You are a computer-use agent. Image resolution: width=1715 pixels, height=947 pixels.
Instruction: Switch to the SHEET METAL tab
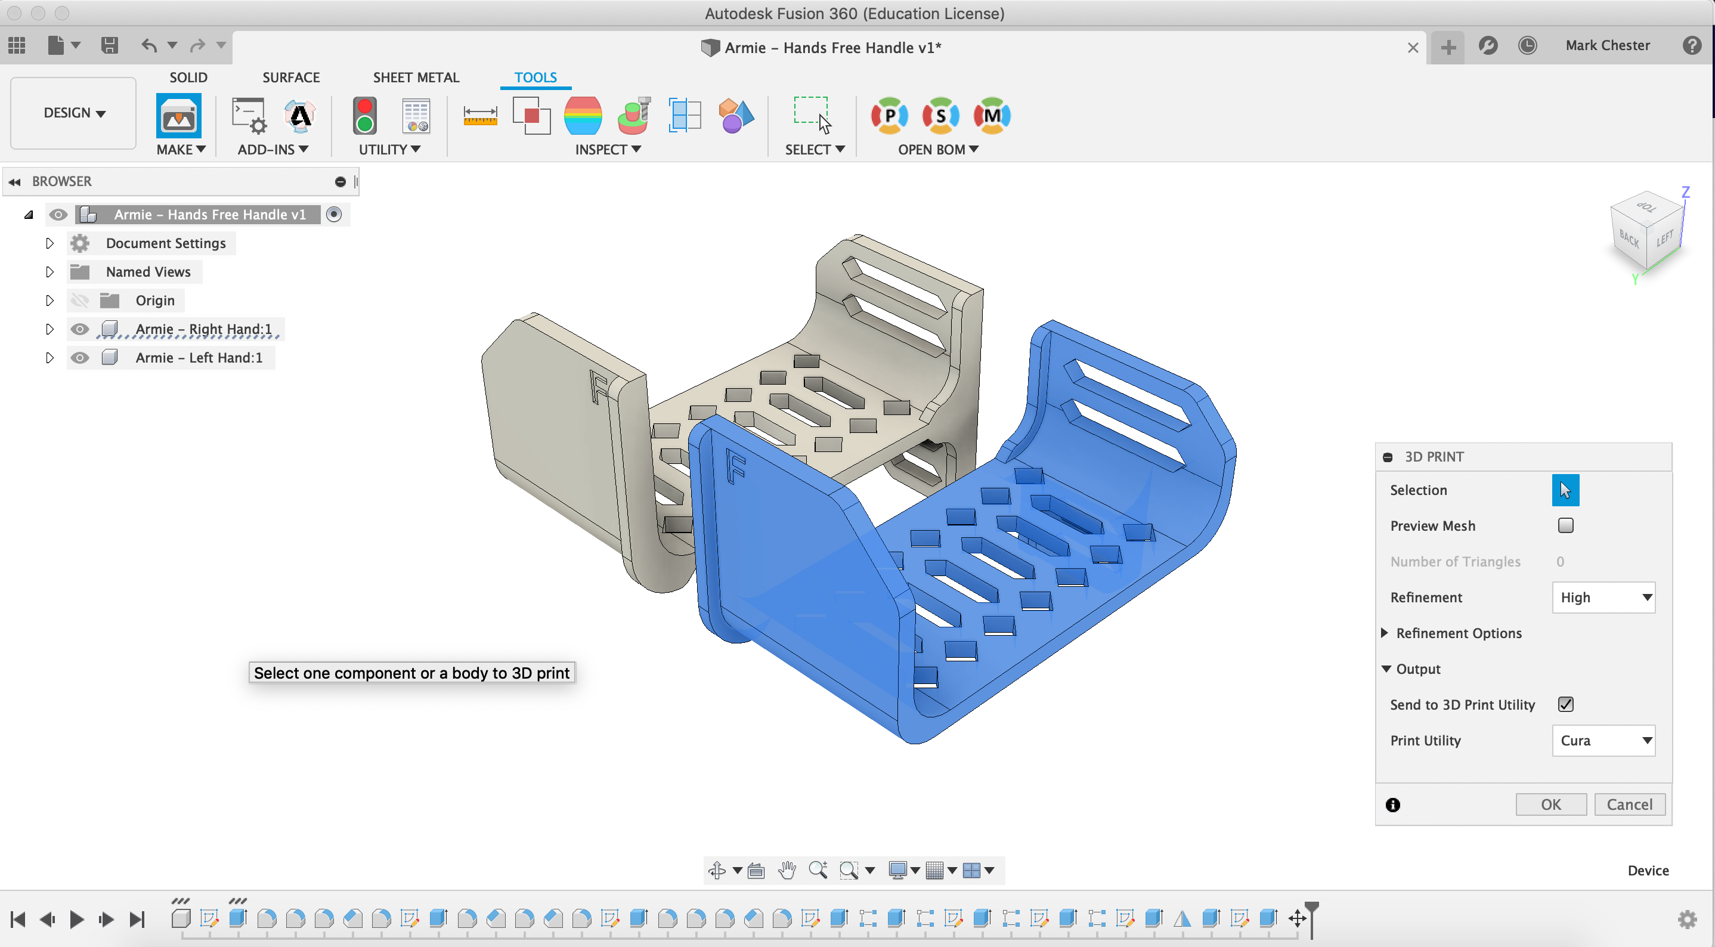(416, 78)
